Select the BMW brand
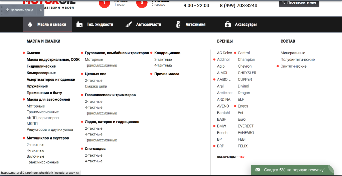 222,126
